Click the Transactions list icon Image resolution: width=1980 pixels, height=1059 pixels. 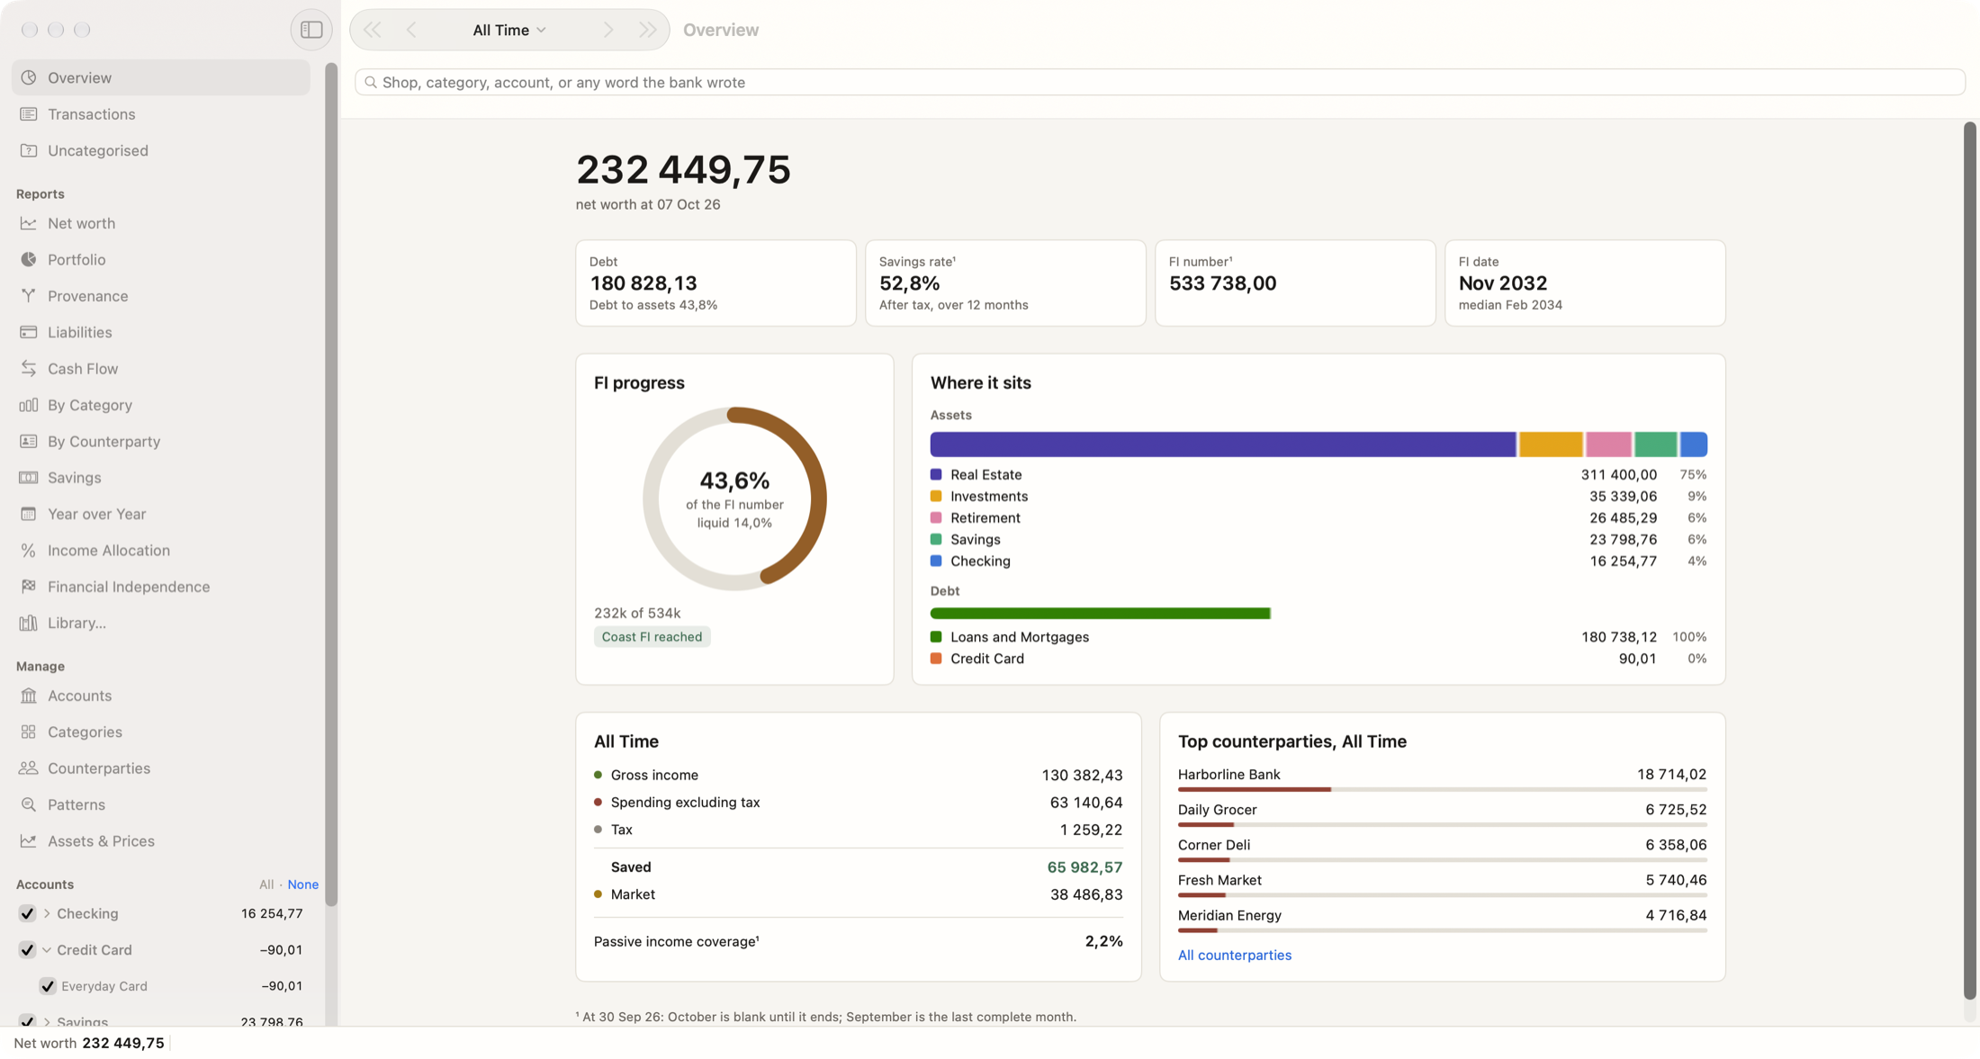pyautogui.click(x=29, y=114)
